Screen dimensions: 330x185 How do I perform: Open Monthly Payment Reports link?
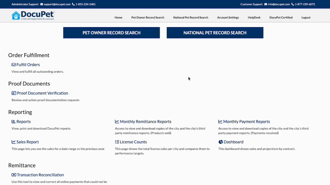tap(246, 121)
